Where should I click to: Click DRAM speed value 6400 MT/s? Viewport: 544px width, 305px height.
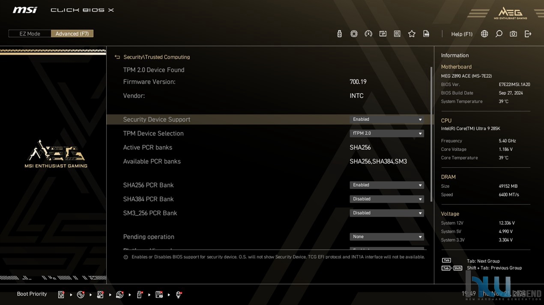[x=509, y=194]
